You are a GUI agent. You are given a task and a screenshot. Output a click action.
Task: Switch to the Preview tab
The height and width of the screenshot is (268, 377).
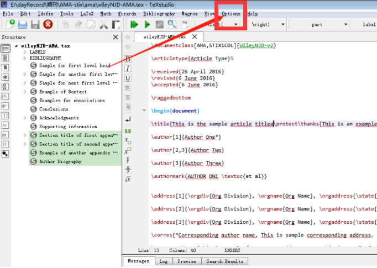pyautogui.click(x=187, y=261)
